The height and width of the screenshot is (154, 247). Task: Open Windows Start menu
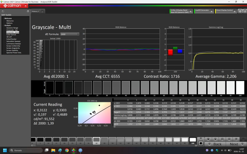coord(5,150)
